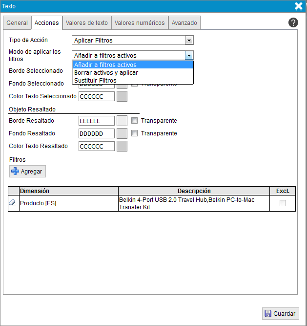Image resolution: width=307 pixels, height=326 pixels.
Task: Pick 'Añadir a filtros activos' highlighted option
Action: pyautogui.click(x=105, y=65)
